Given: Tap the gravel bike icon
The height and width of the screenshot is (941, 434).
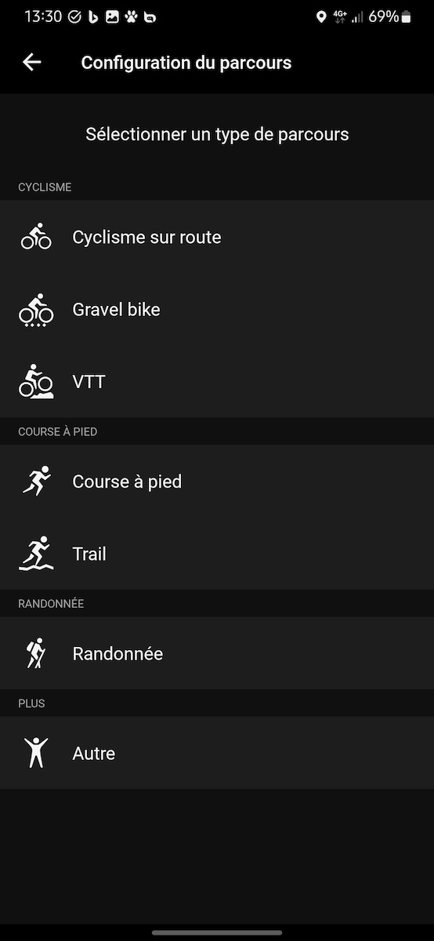Looking at the screenshot, I should tap(36, 311).
